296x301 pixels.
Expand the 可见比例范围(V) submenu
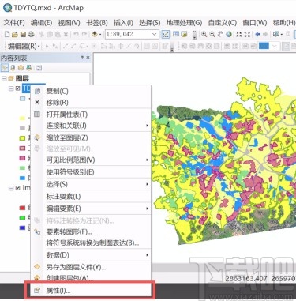(147, 160)
